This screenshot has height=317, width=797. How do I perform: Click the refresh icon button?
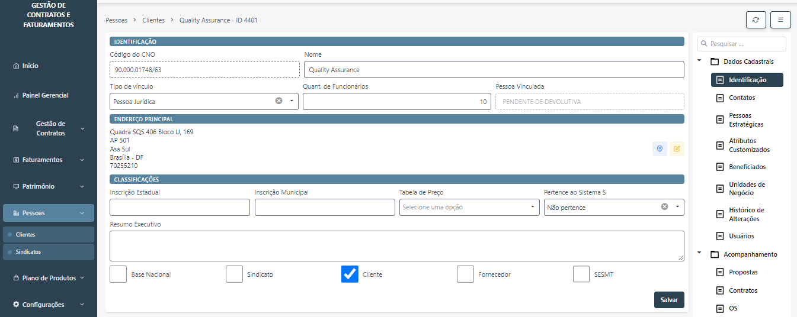[x=756, y=20]
